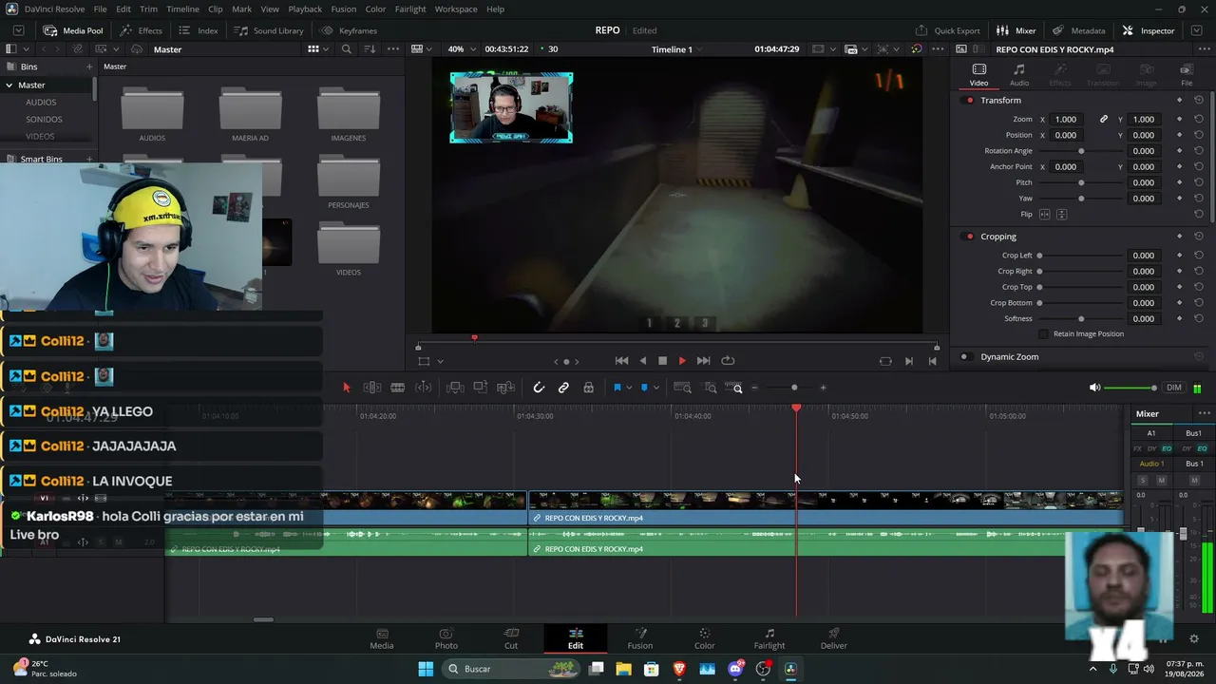Click the Flip vertical icon
The width and height of the screenshot is (1216, 684).
tap(1062, 215)
